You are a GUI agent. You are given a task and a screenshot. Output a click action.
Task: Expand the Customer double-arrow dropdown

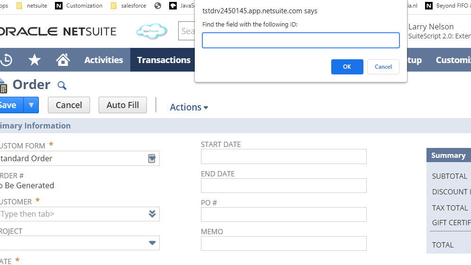[152, 214]
